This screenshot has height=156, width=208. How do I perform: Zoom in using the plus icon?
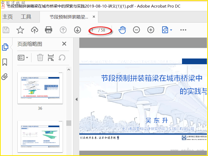point(151,30)
